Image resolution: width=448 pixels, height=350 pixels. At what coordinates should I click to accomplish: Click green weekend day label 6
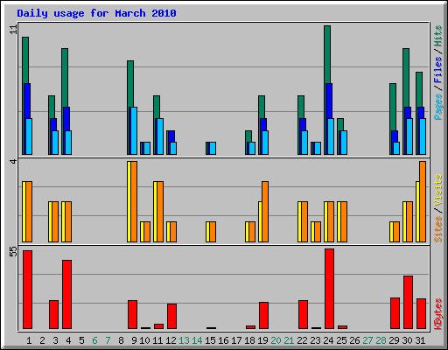(x=94, y=340)
